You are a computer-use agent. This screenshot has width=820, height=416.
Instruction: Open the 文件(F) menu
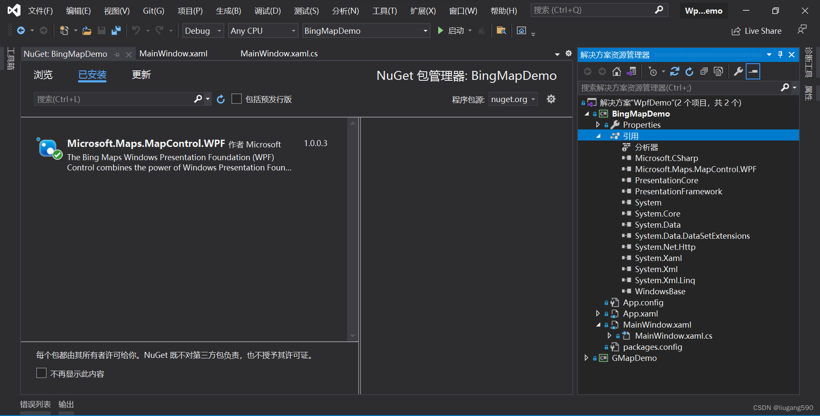tap(41, 11)
